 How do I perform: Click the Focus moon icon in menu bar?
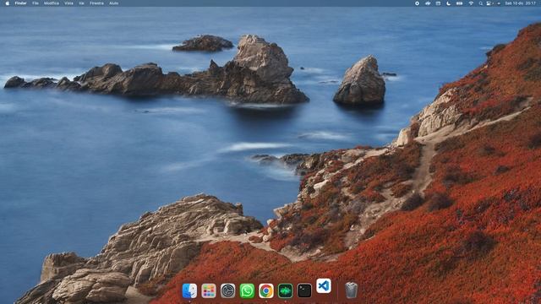click(x=448, y=3)
